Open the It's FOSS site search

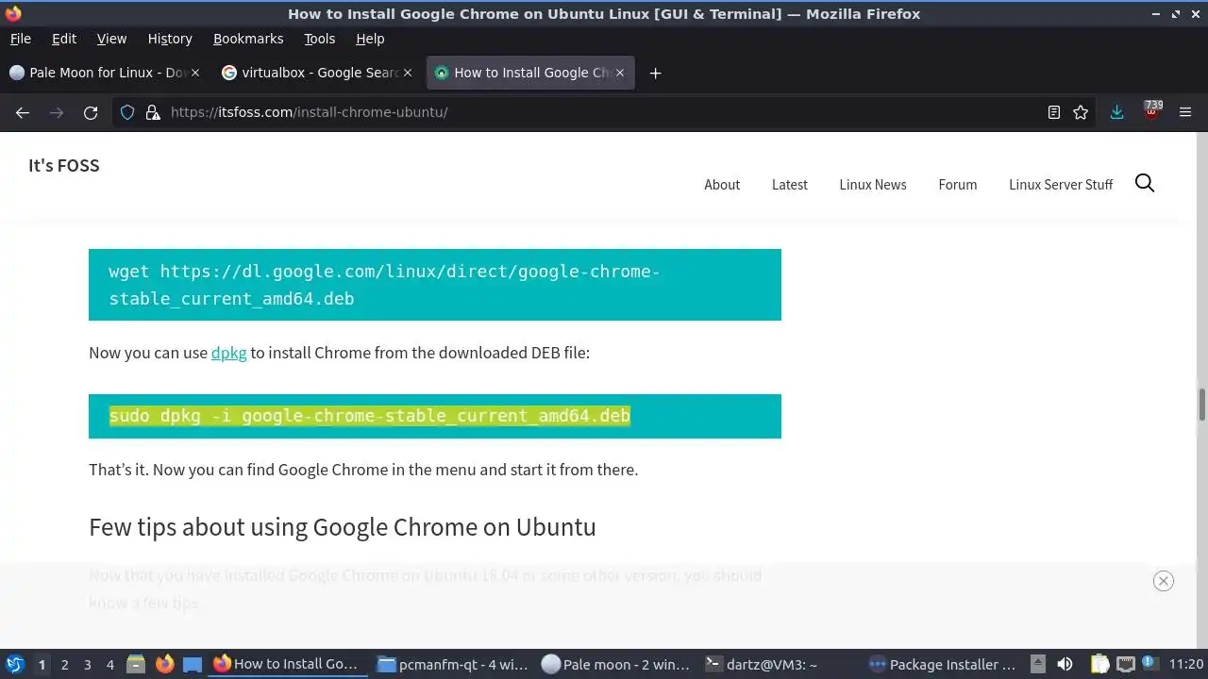(1145, 184)
